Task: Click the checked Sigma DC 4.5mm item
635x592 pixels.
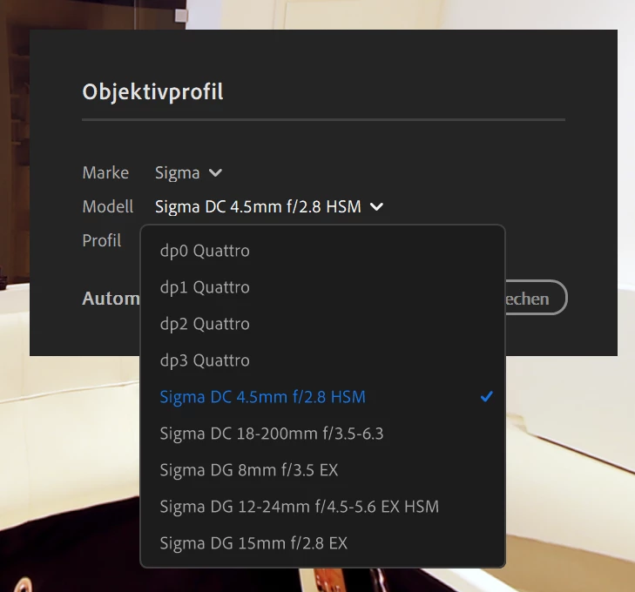Action: click(322, 397)
